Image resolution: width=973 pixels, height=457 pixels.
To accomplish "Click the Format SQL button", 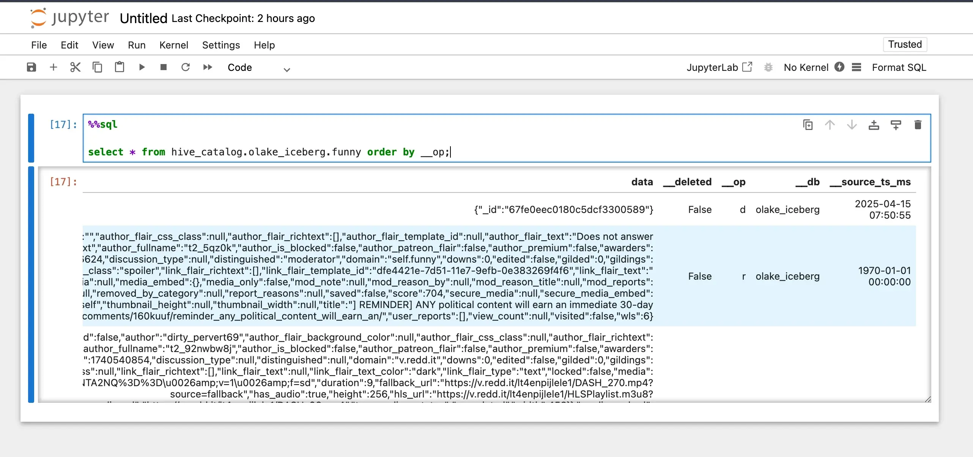I will (899, 67).
